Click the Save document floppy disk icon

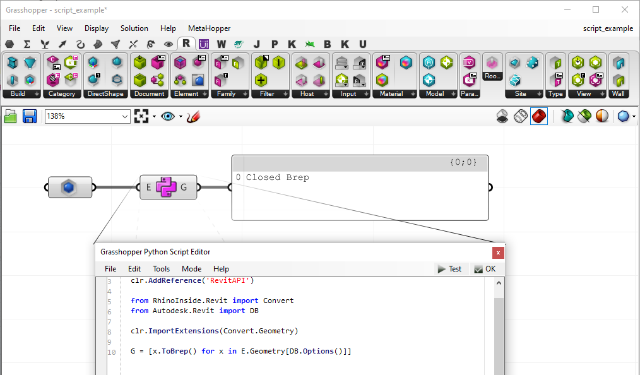click(29, 116)
